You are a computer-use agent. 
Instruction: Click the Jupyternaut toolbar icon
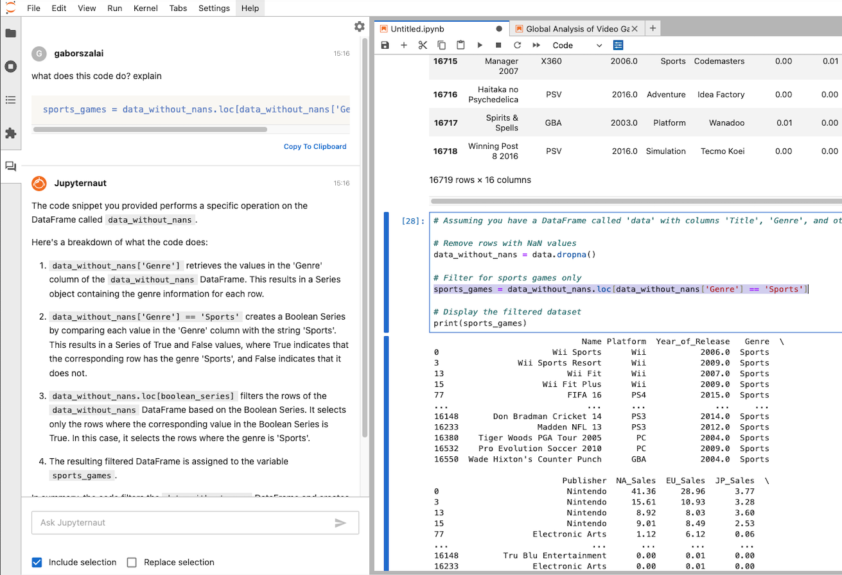(x=618, y=45)
